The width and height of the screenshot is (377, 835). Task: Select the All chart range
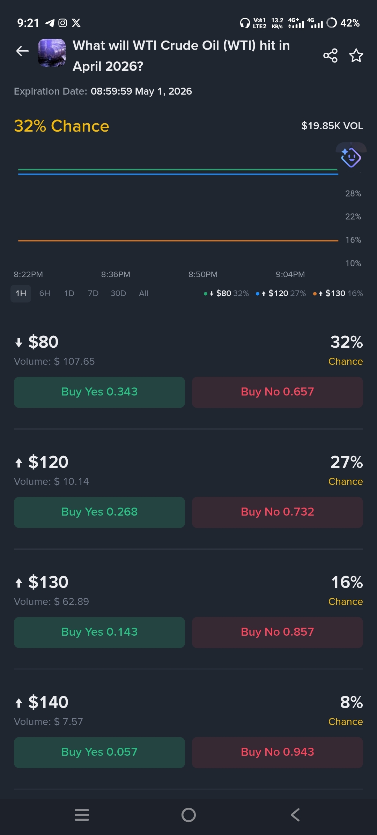click(x=143, y=293)
